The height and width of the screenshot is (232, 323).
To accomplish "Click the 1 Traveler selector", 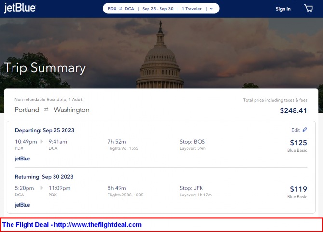I will point(191,9).
